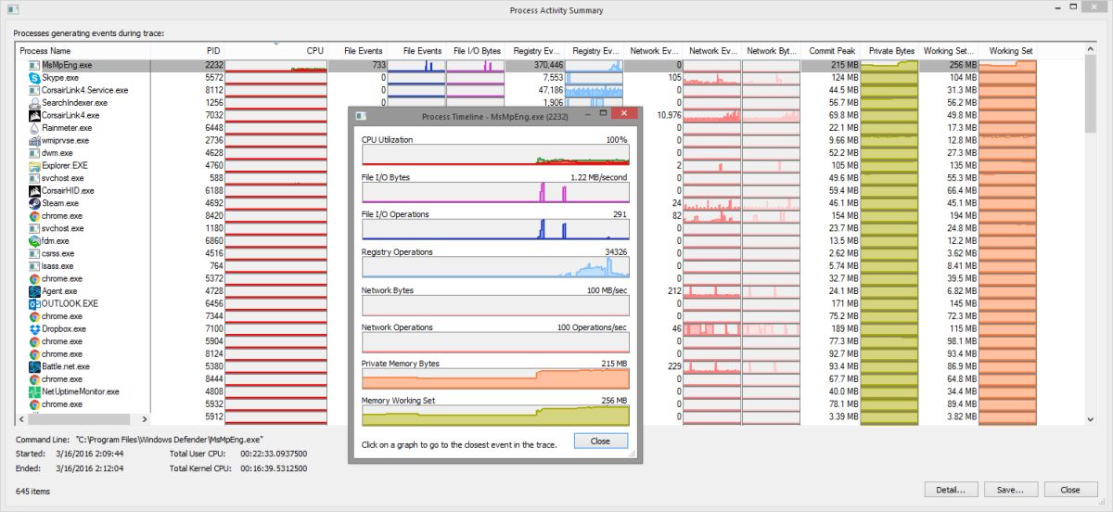Click working set 145 MB in OUTLOOK.EXE row
The image size is (1113, 512).
pyautogui.click(x=962, y=303)
